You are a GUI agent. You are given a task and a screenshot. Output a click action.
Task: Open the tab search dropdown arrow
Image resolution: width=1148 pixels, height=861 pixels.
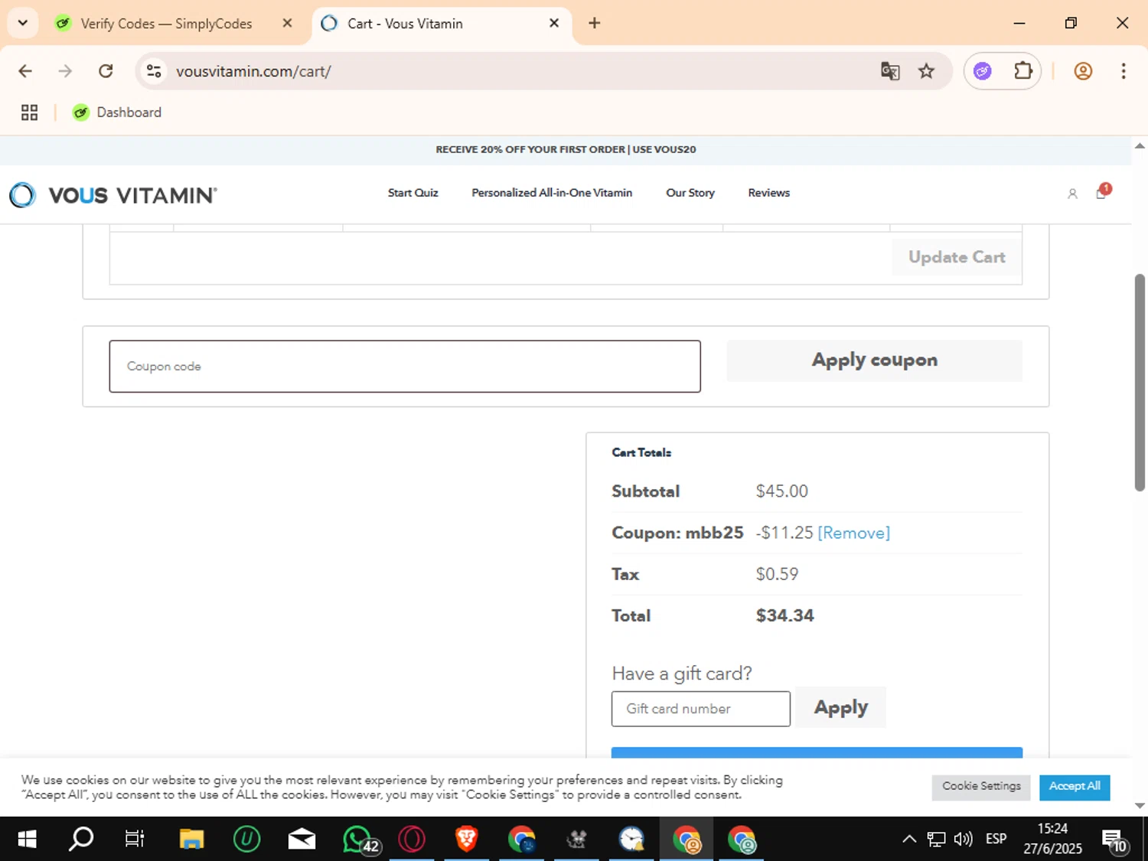pyautogui.click(x=23, y=23)
